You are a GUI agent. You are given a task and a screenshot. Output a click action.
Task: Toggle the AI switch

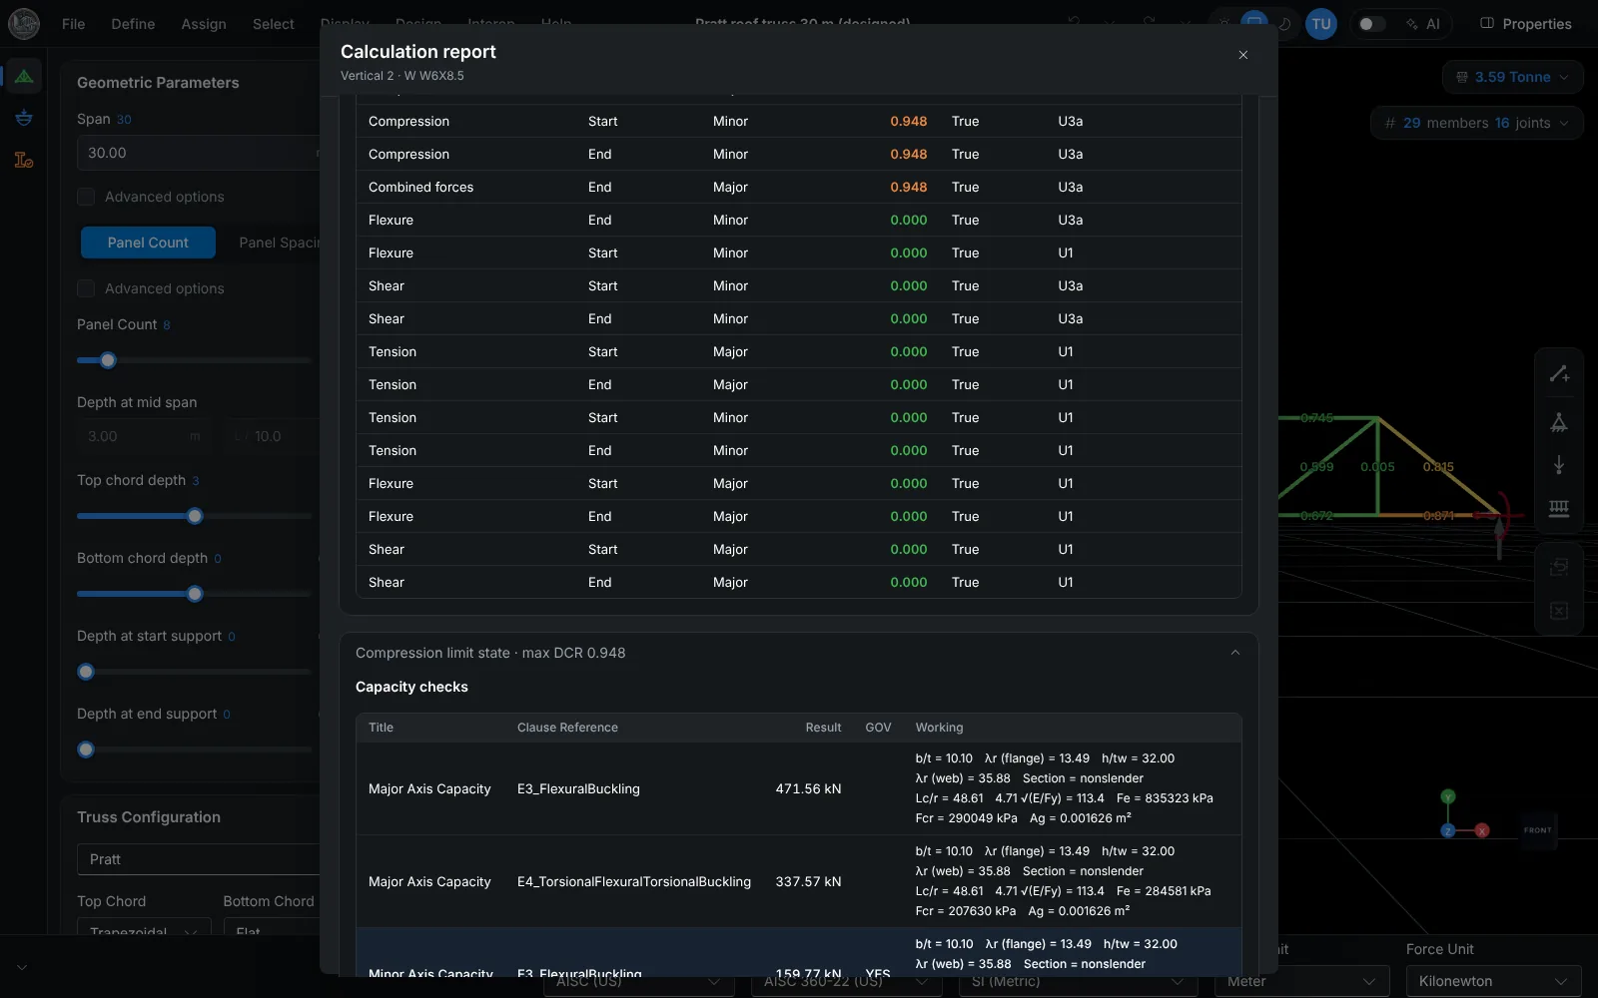(x=1372, y=24)
